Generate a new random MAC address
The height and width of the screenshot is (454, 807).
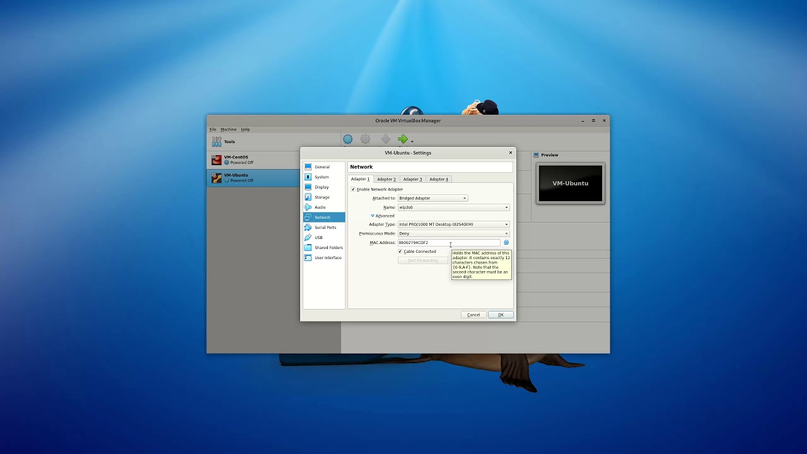[506, 243]
